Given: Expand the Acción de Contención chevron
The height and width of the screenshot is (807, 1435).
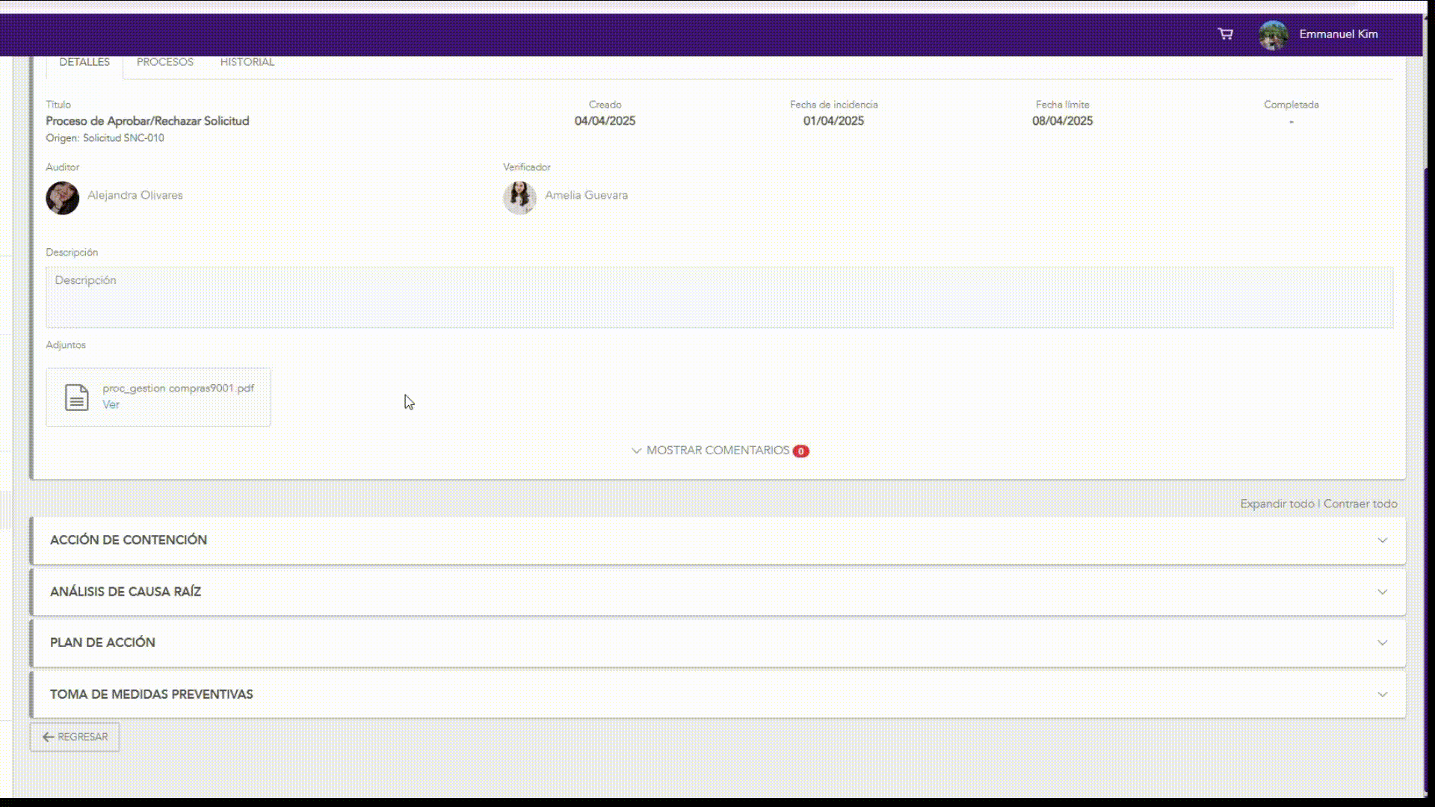Looking at the screenshot, I should click(1382, 540).
